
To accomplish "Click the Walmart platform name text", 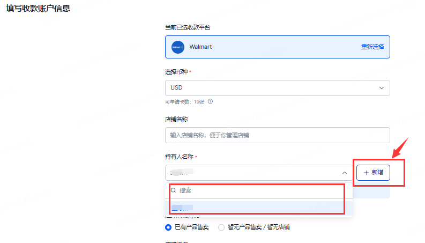I will tap(200, 47).
